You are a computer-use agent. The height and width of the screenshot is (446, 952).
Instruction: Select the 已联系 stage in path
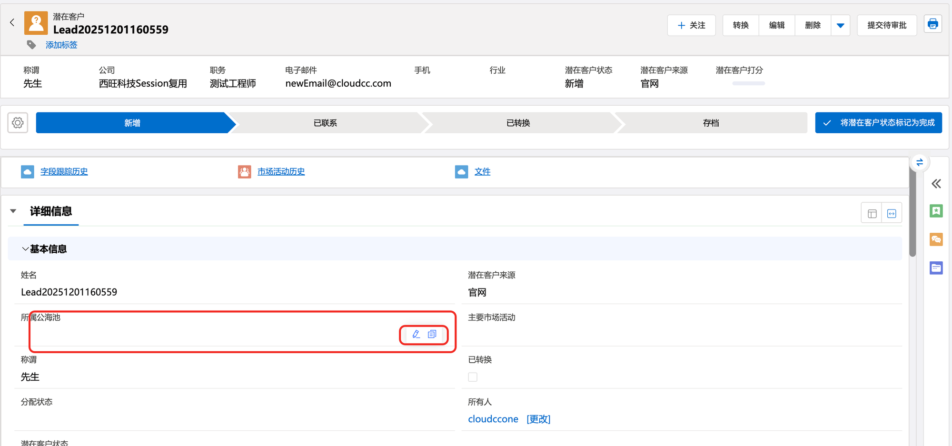pyautogui.click(x=325, y=123)
